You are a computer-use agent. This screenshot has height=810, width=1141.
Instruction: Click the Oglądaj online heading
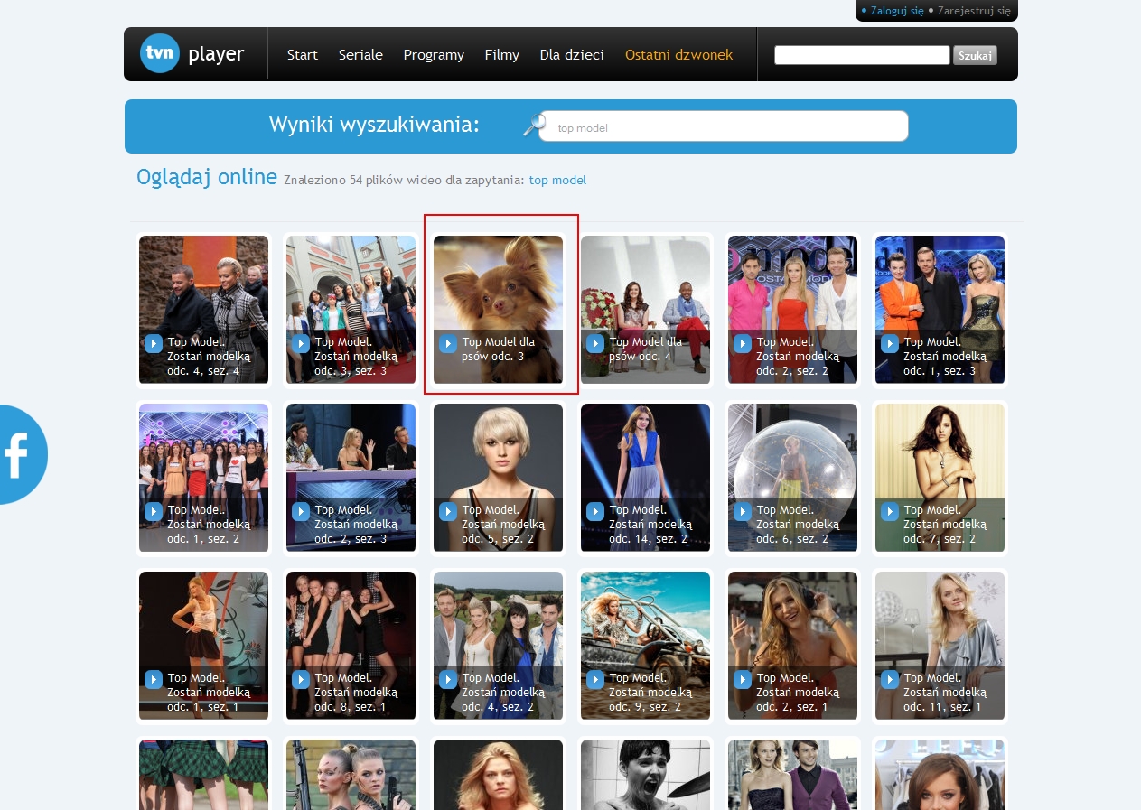207,177
